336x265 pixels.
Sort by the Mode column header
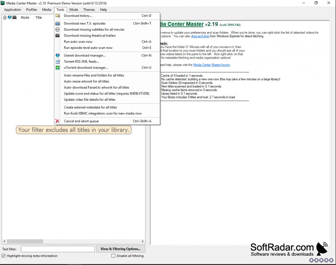pos(25,18)
